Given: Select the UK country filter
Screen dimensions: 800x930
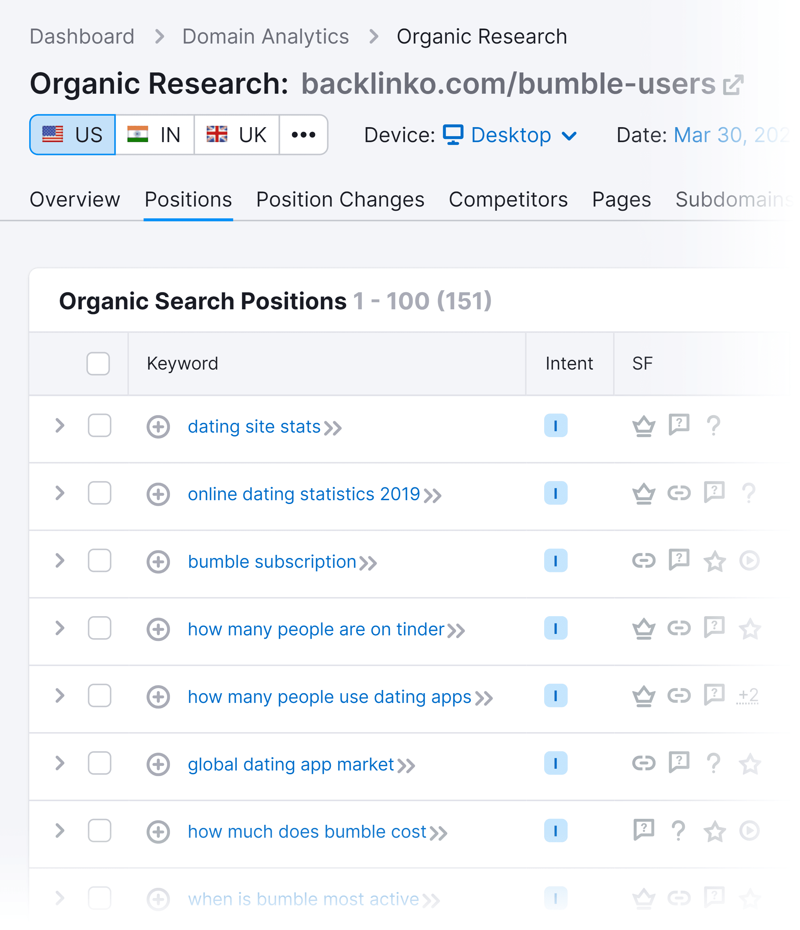Looking at the screenshot, I should tap(236, 135).
